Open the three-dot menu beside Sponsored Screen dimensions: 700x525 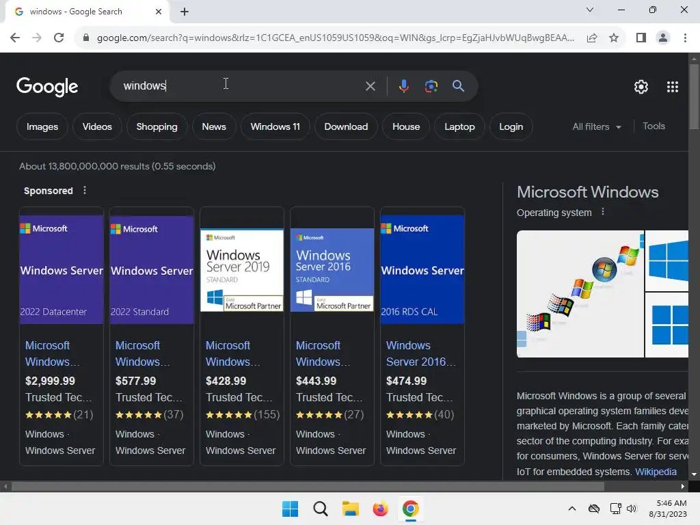pos(85,191)
